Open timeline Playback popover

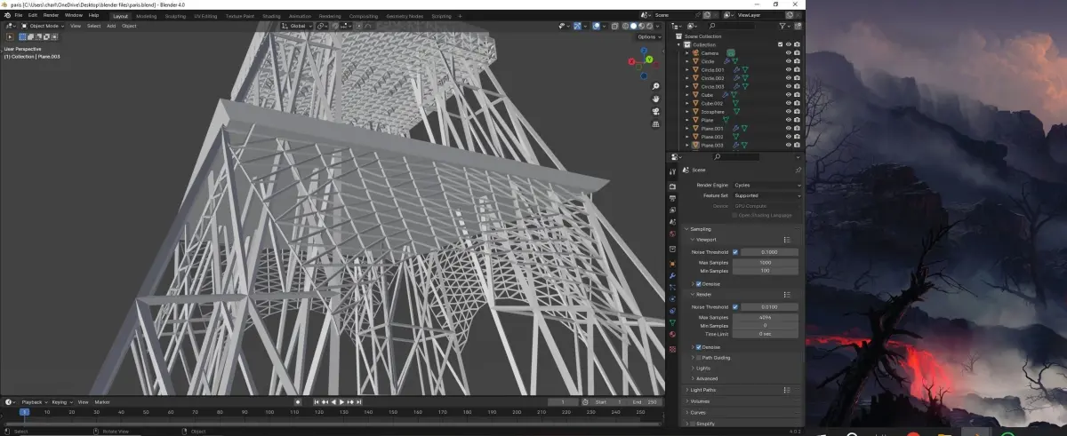coord(34,402)
